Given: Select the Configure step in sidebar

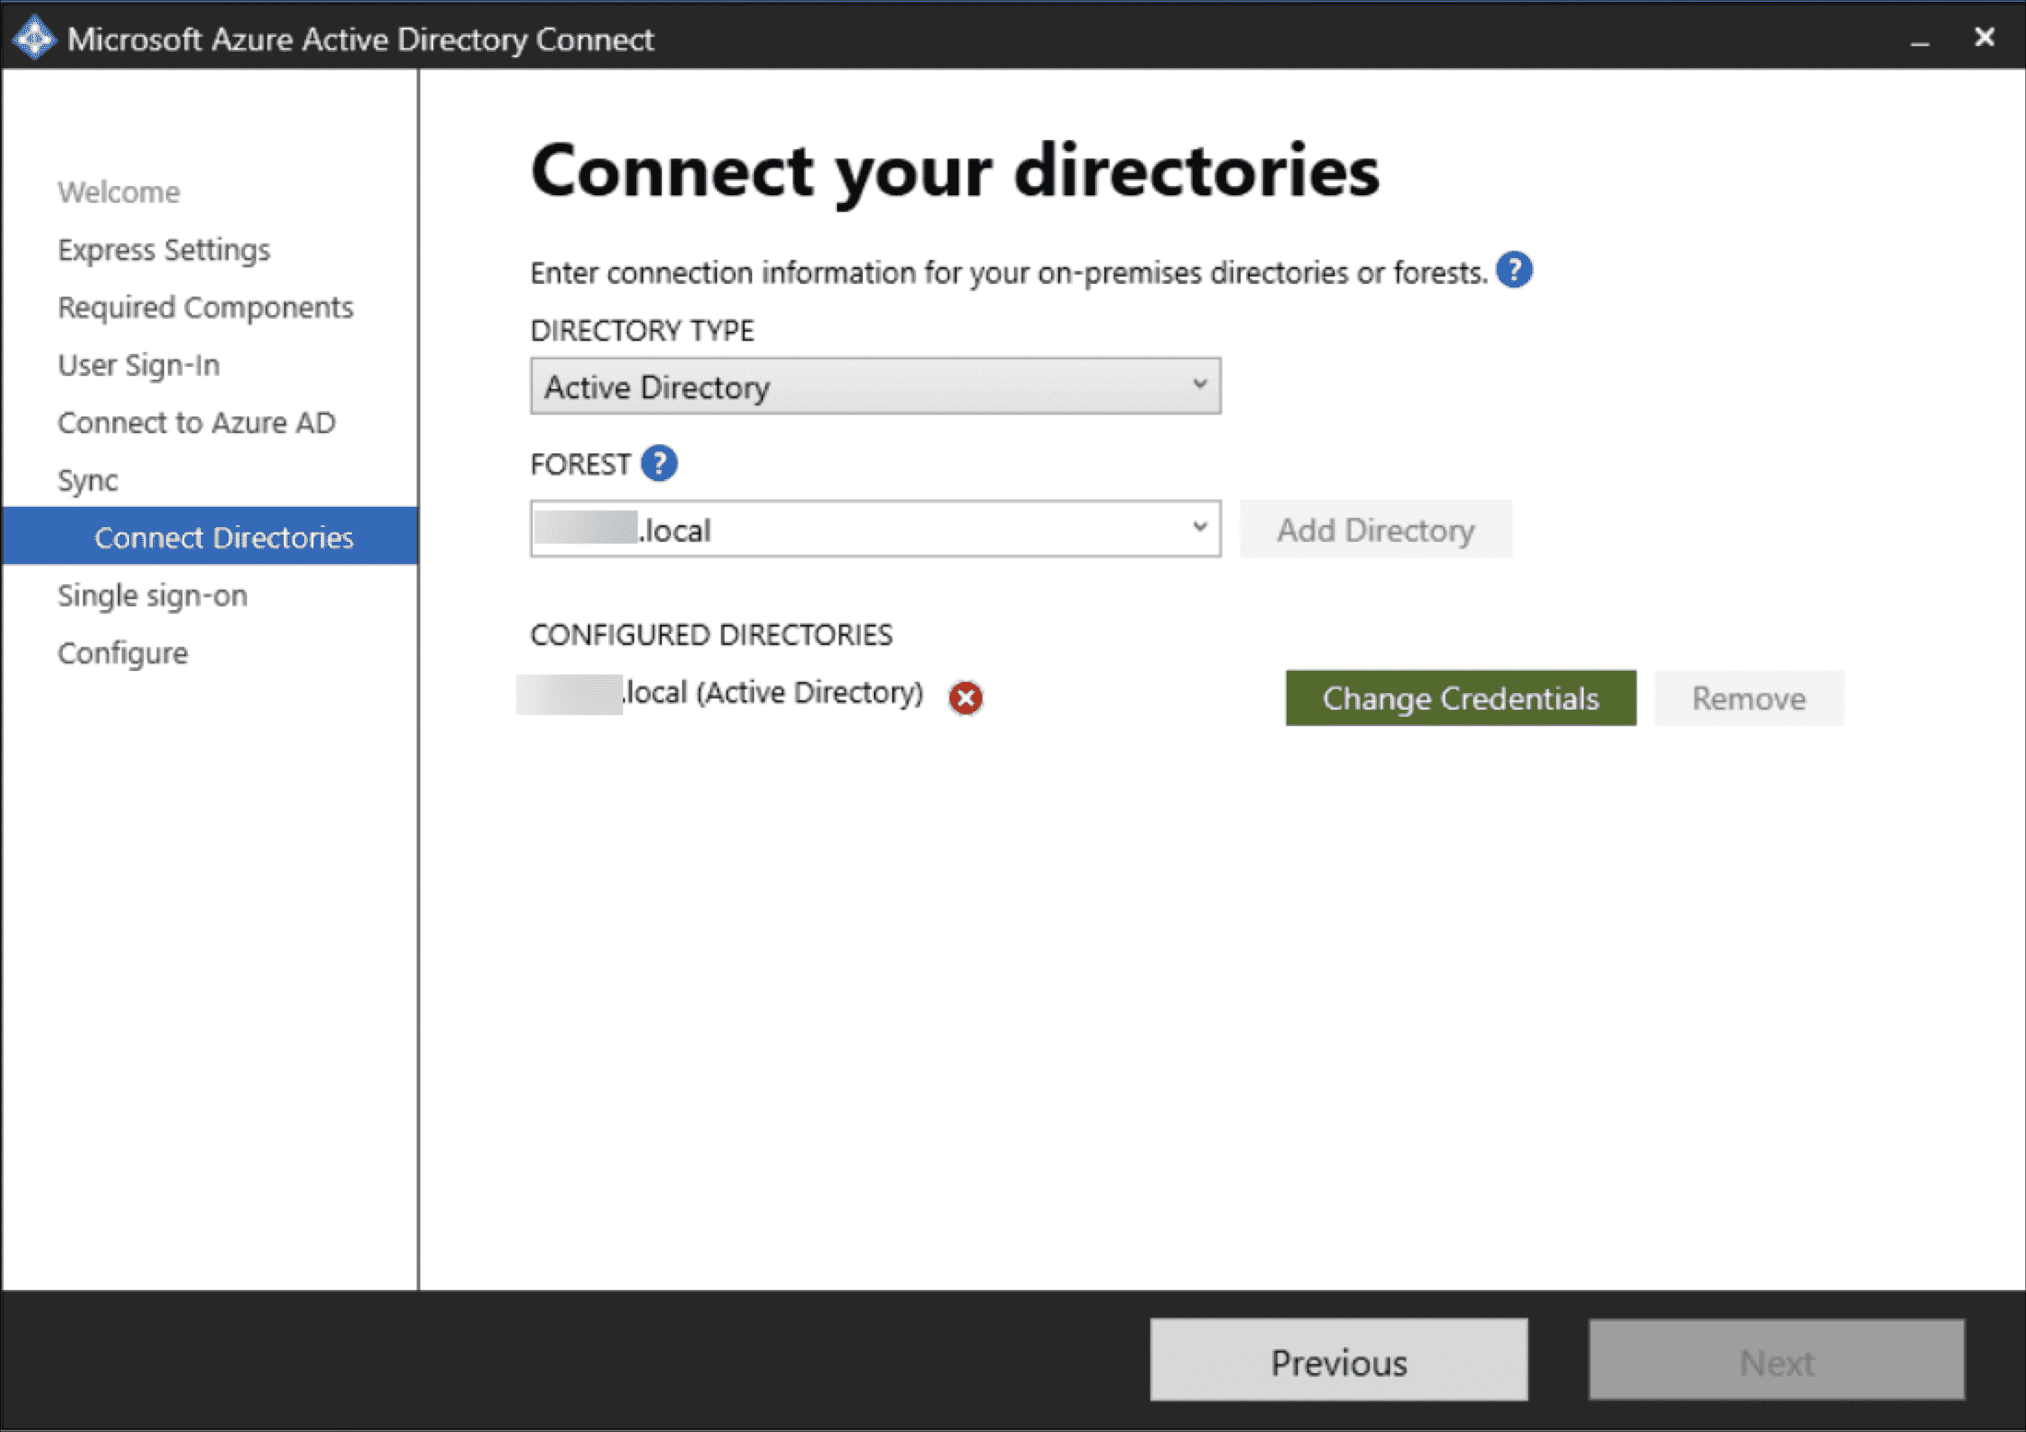Looking at the screenshot, I should [x=123, y=653].
